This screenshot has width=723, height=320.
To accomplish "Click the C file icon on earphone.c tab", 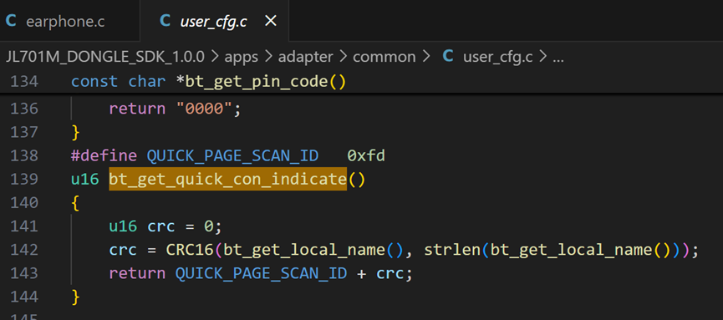I will 11,21.
